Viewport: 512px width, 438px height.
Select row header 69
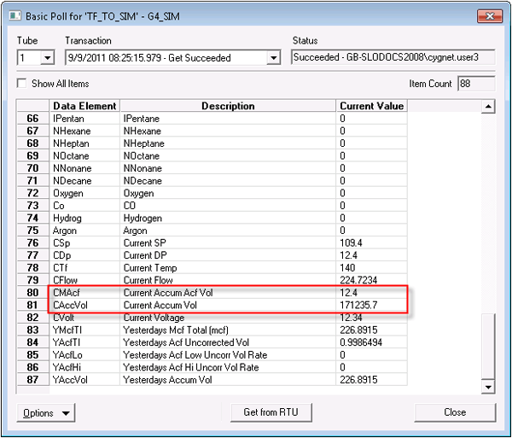point(32,155)
